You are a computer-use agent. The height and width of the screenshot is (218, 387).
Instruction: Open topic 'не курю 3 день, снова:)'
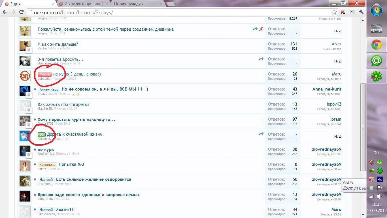click(77, 74)
